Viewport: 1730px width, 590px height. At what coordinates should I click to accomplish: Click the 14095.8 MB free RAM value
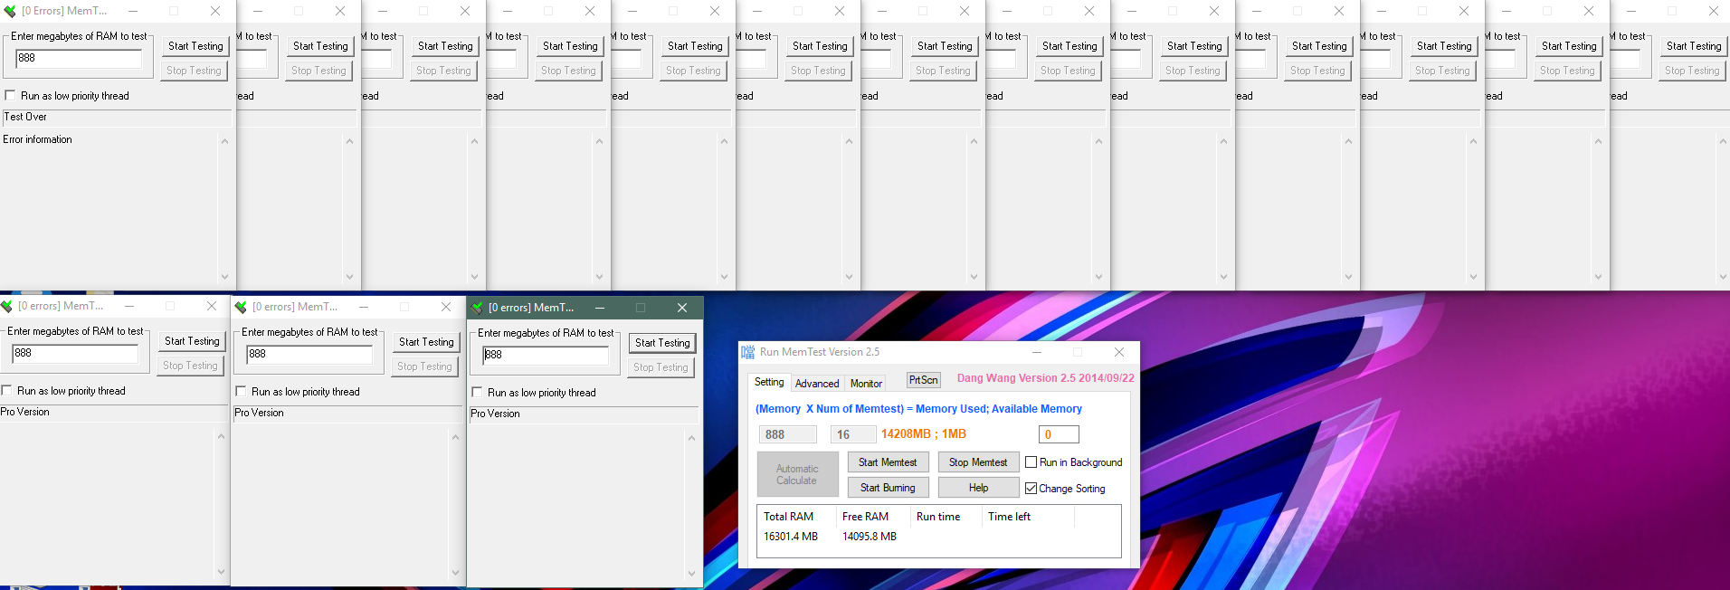870,537
